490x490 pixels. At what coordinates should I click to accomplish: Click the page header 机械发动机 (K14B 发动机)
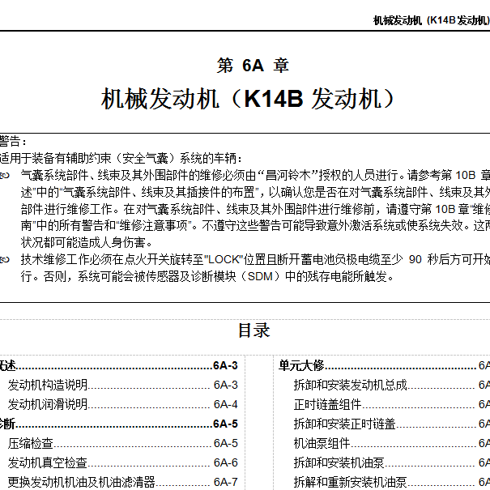pyautogui.click(x=431, y=20)
